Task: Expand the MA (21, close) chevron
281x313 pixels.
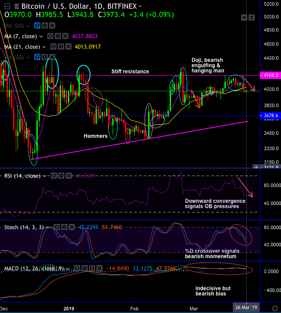Action: click(44, 47)
